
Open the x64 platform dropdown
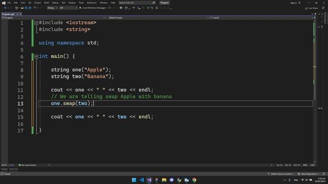pyautogui.click(x=68, y=8)
